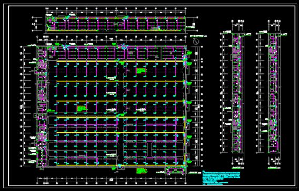Select the cyan notes text block

point(222,178)
